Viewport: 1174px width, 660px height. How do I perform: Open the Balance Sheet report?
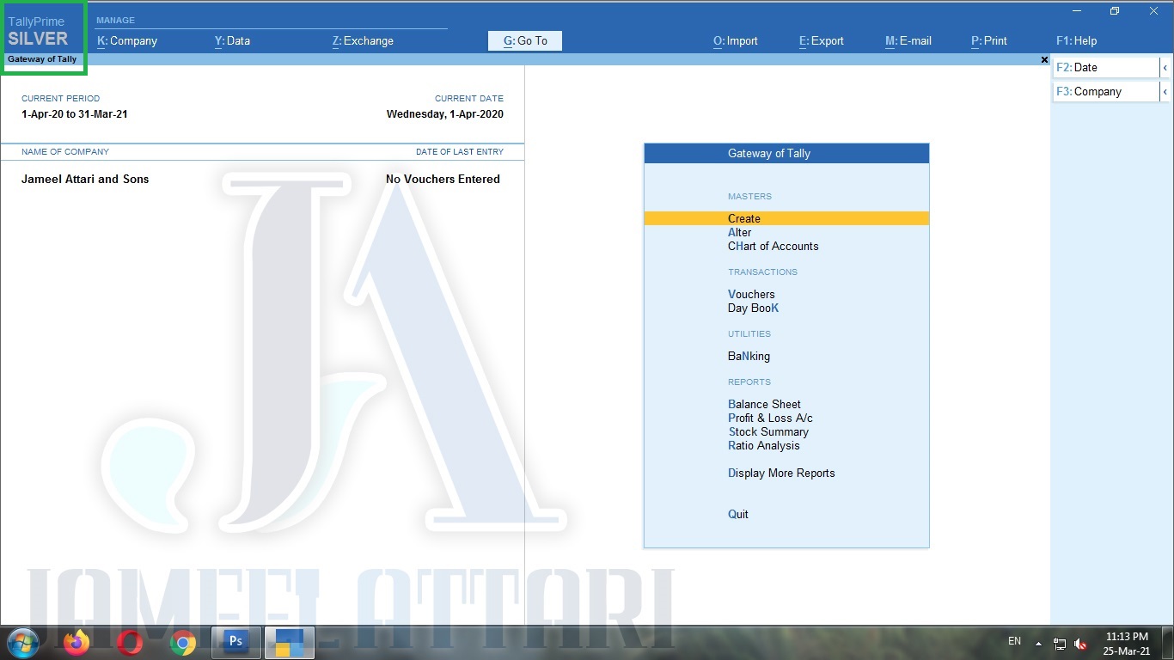(765, 404)
